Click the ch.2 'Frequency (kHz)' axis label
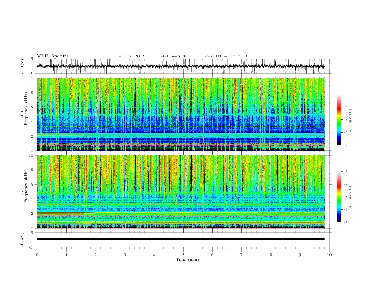Image resolution: width=371 pixels, height=286 pixels. [x=26, y=186]
